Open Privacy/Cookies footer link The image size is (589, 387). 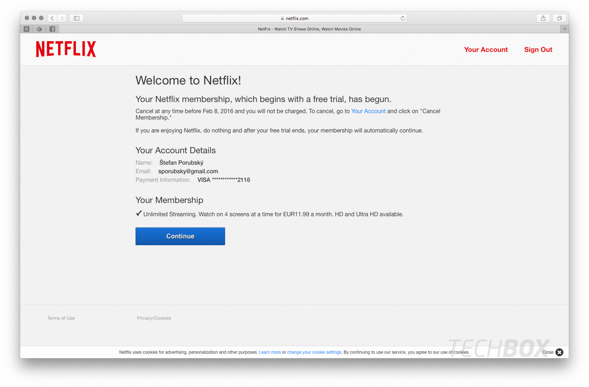[x=154, y=318]
